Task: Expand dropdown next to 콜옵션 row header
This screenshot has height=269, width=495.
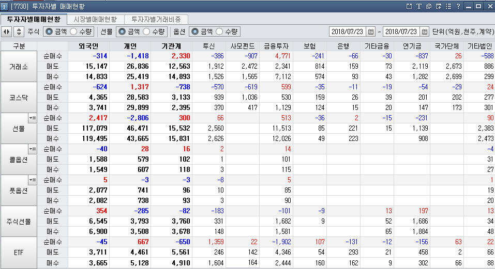Action: click(x=32, y=149)
